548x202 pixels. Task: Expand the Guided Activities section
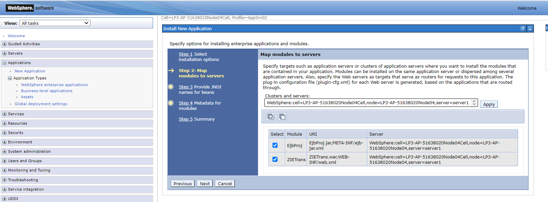(x=4, y=44)
